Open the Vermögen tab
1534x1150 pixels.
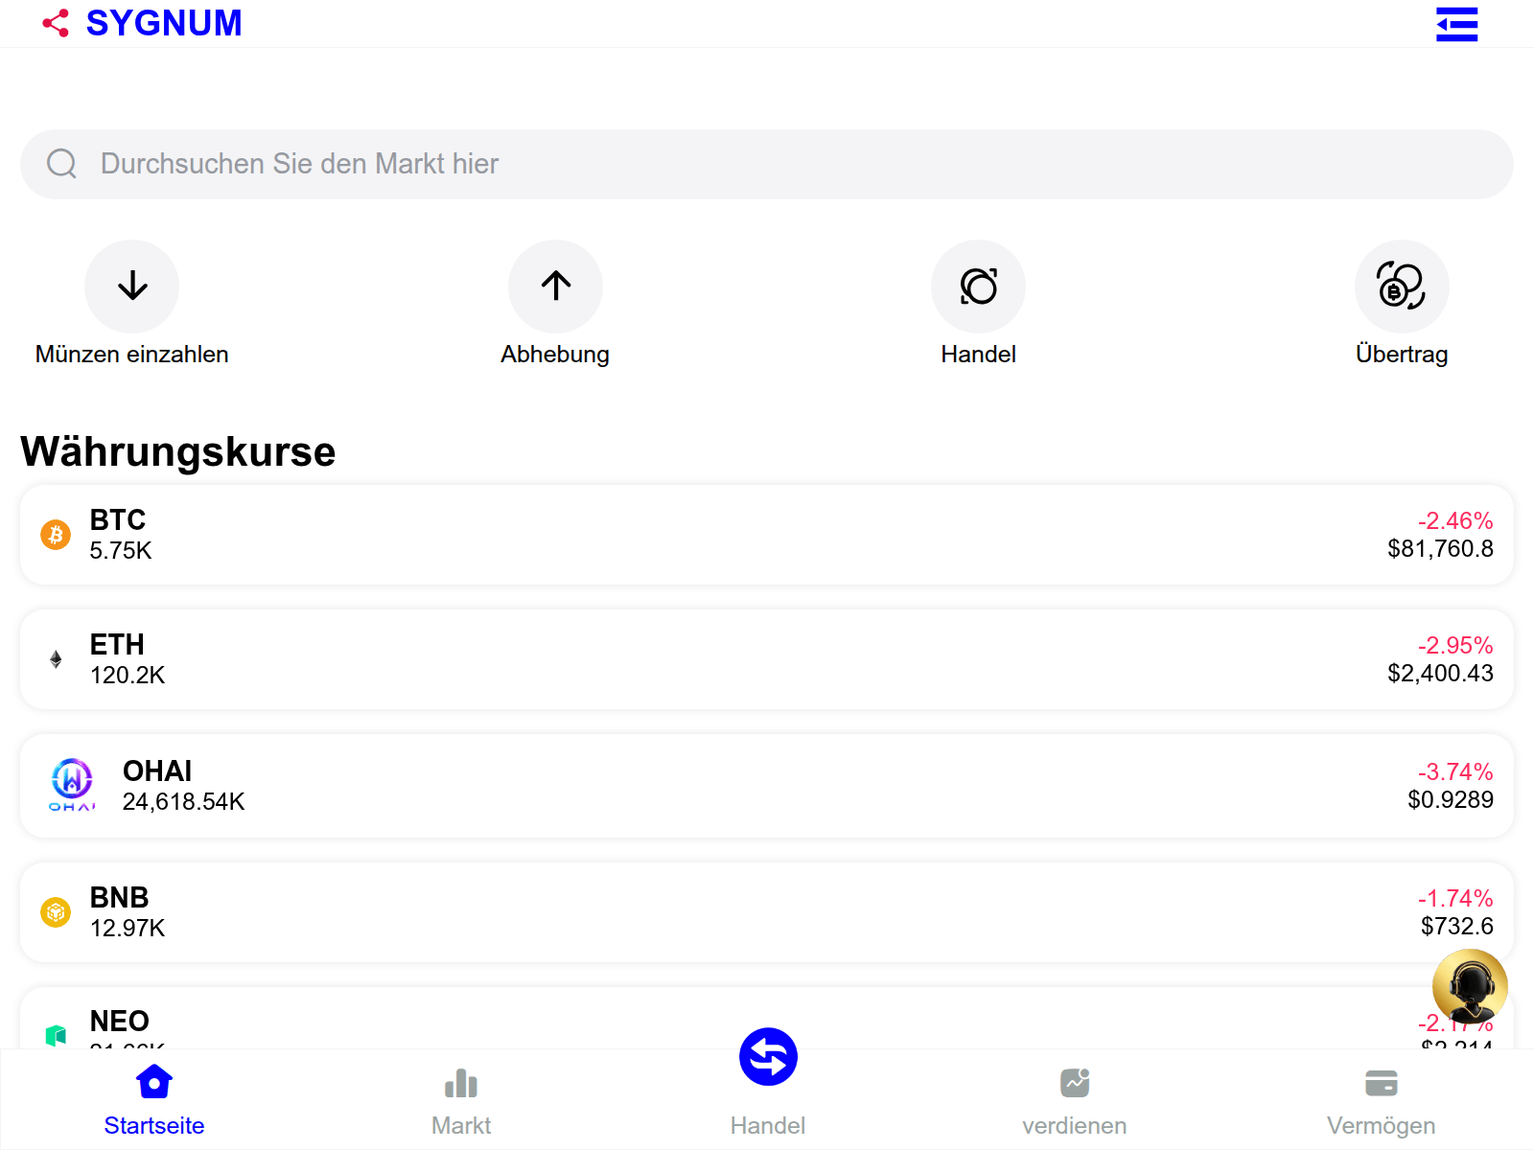(x=1382, y=1100)
